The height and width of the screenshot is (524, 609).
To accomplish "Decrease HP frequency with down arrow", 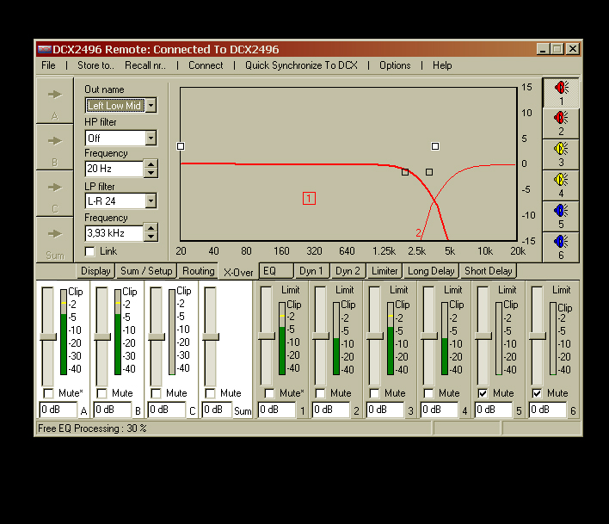I will (151, 173).
